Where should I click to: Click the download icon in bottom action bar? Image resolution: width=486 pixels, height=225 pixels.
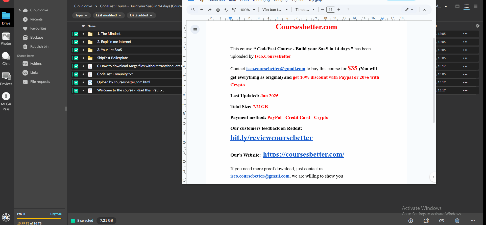point(411,221)
